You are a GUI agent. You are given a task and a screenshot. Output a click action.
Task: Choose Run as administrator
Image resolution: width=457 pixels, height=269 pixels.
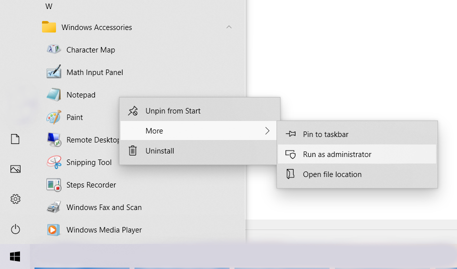click(357, 154)
